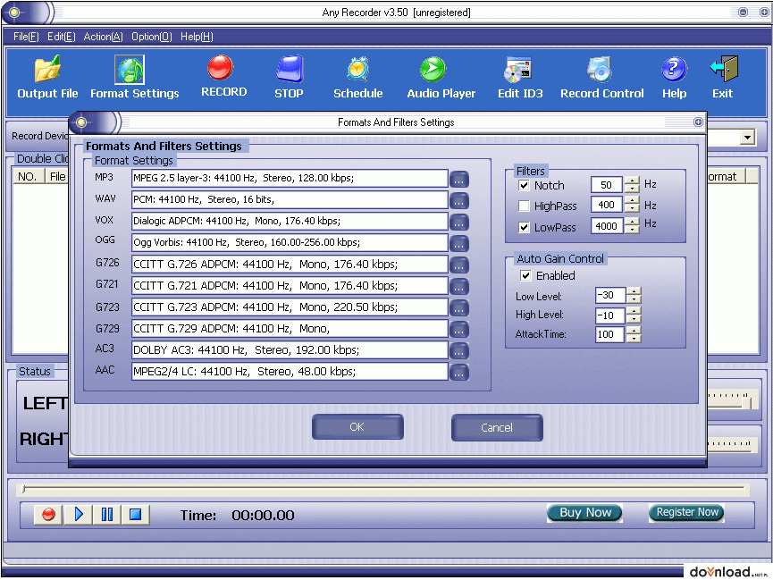Click the Exit door icon
Screen dimensions: 773x580
click(x=723, y=78)
